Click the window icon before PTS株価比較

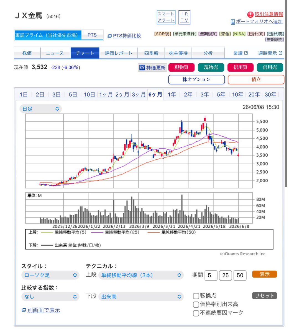click(x=110, y=36)
